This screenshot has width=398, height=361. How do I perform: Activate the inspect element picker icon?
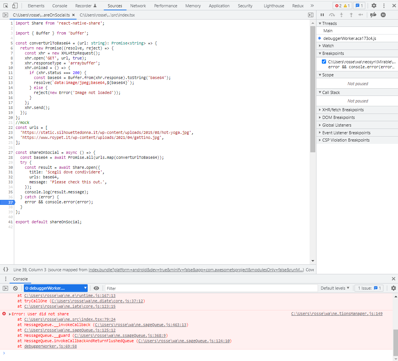click(x=6, y=6)
